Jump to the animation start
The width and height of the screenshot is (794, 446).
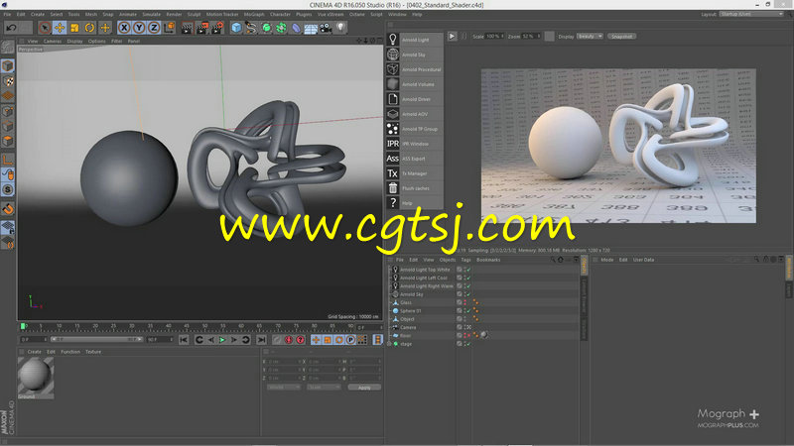pos(184,340)
